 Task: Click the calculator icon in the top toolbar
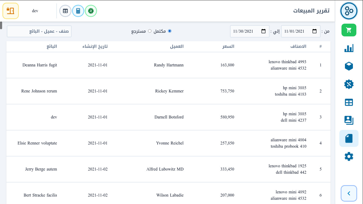(x=78, y=11)
